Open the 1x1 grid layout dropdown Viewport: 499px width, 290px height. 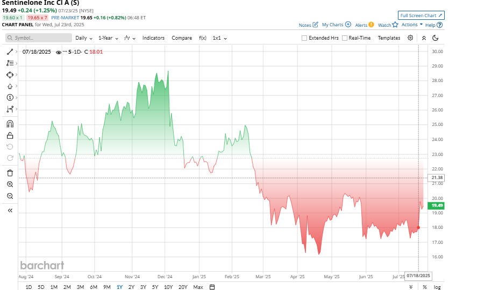(219, 38)
